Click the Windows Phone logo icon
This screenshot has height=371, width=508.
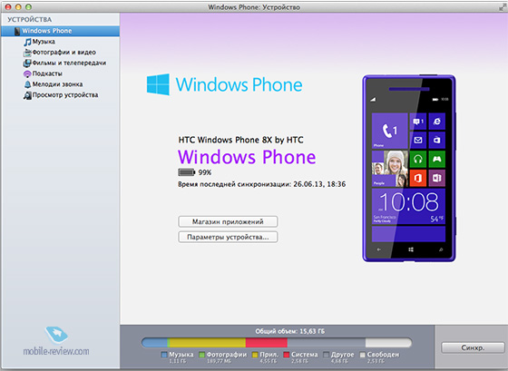[158, 84]
